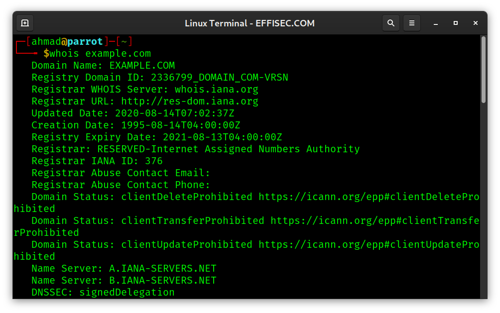This screenshot has height=313, width=500.
Task: Click the window title EFFISEC.COM
Action: coord(285,23)
